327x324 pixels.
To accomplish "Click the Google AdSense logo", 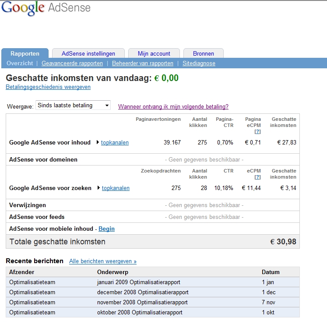I will pyautogui.click(x=46, y=8).
